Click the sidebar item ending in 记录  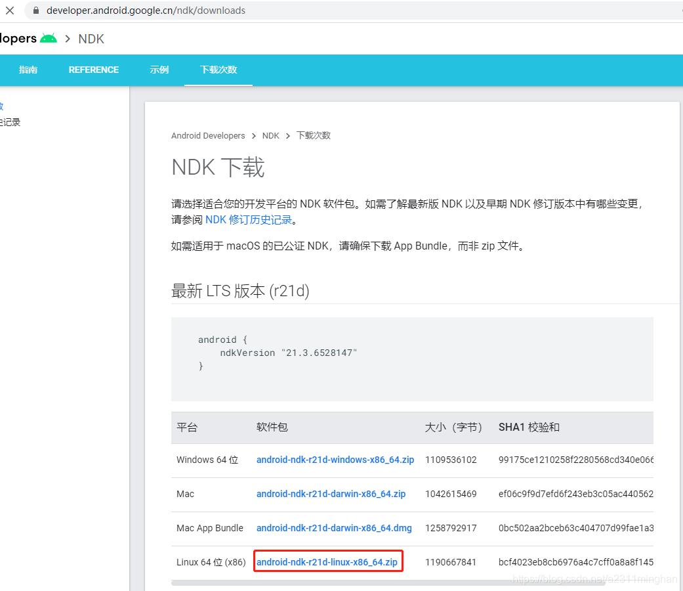[10, 123]
